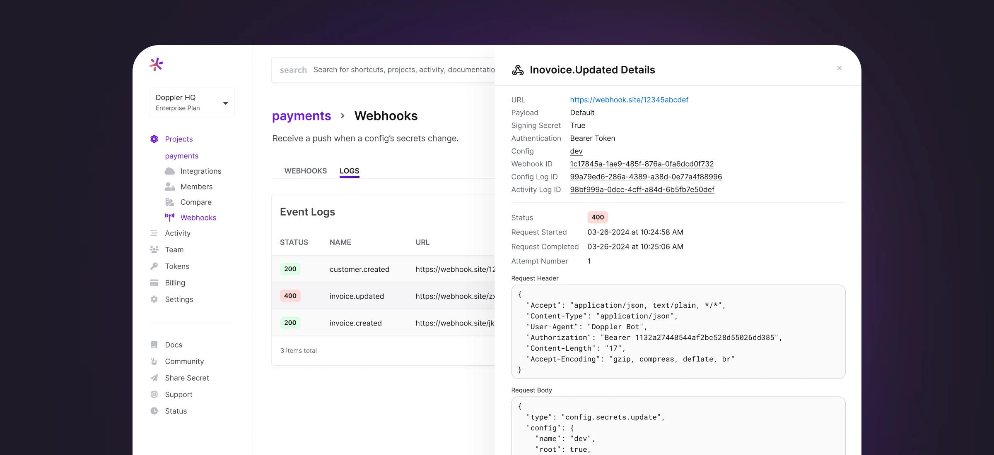Open the webhook.site/12345abcdef URL link
The width and height of the screenshot is (994, 455).
click(x=629, y=100)
